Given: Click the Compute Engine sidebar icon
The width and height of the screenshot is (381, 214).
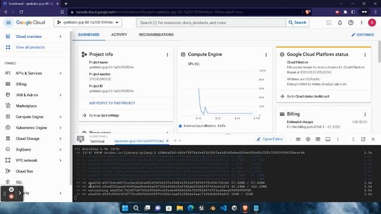Looking at the screenshot, I should (8, 117).
